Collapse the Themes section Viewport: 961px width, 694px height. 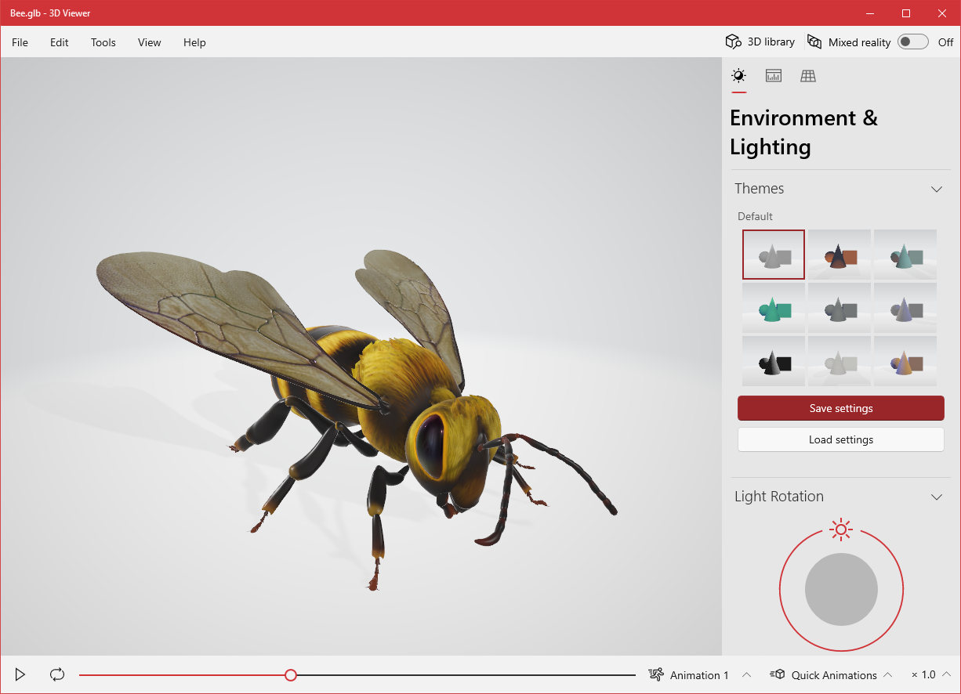coord(936,189)
